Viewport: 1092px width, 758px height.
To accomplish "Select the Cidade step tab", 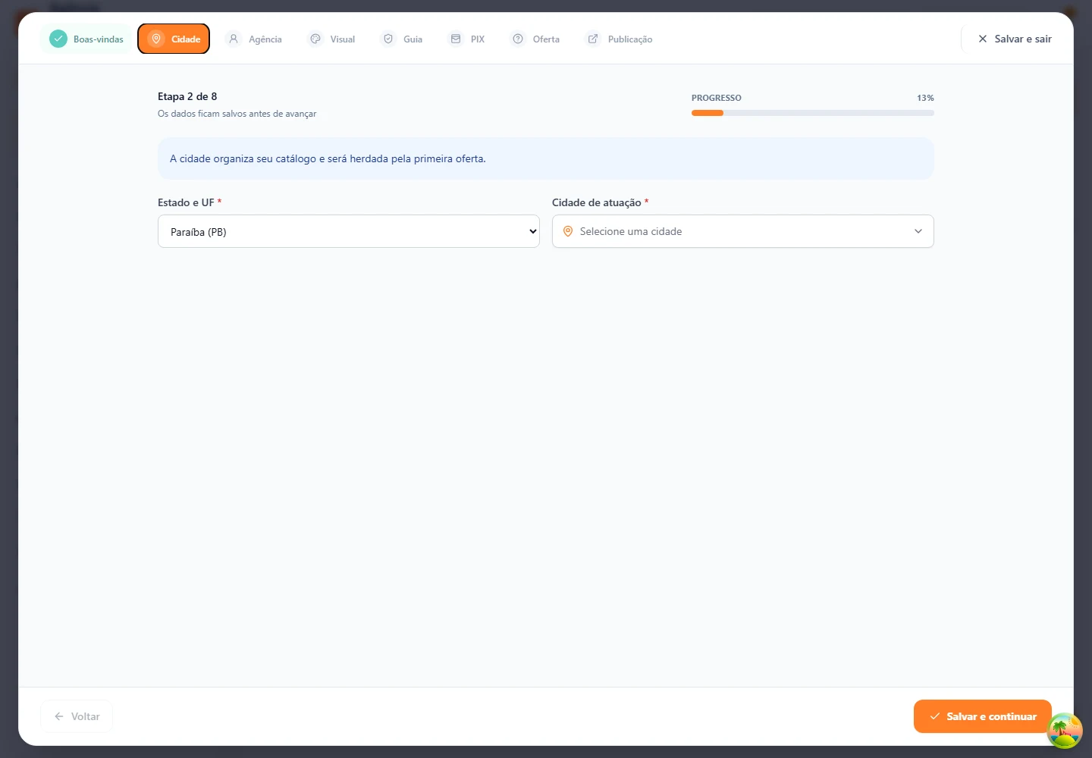I will pyautogui.click(x=174, y=39).
